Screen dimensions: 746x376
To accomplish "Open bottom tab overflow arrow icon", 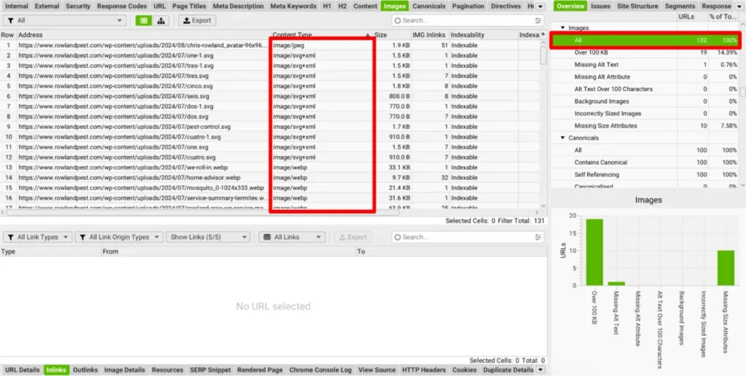I will 540,370.
